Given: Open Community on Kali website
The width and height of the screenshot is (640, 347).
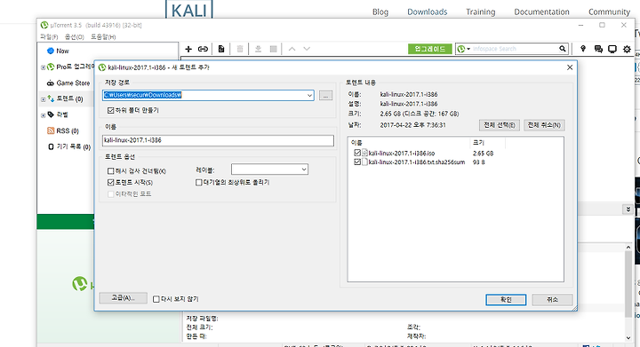Looking at the screenshot, I should (610, 12).
